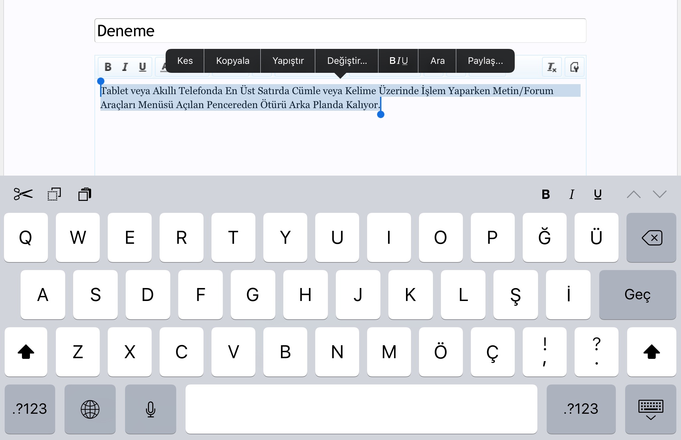Click remove formatting icon in editor toolbar
This screenshot has width=681, height=440.
[552, 67]
